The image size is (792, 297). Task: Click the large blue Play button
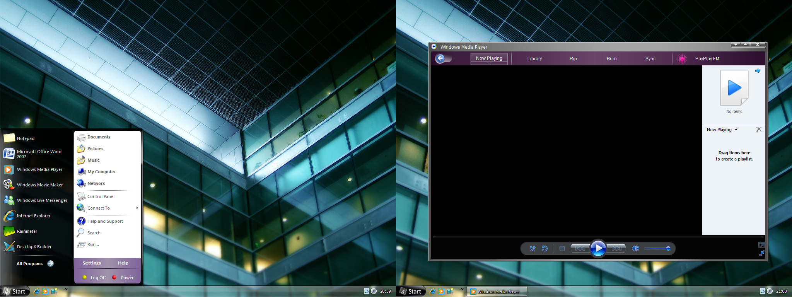[x=598, y=248]
